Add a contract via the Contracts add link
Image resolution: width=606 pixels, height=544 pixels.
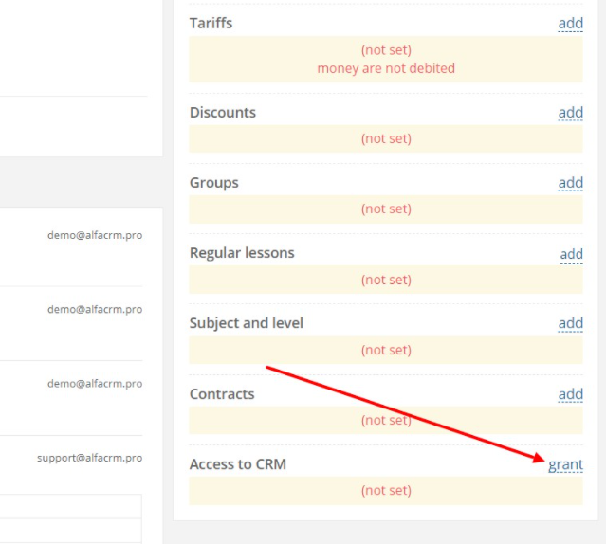[571, 394]
